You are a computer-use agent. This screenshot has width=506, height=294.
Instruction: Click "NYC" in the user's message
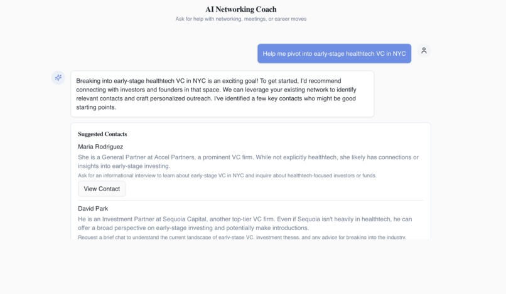pos(399,54)
